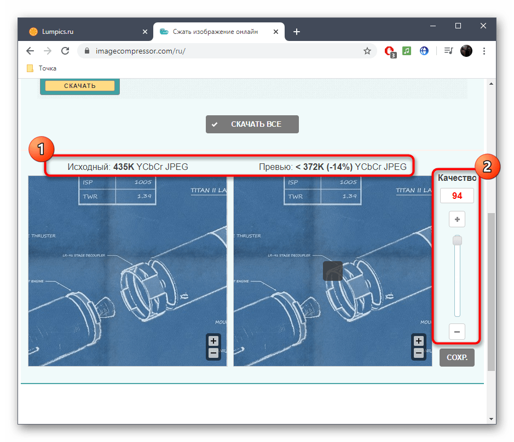
Task: Open the blue globe extension
Action: (x=424, y=51)
